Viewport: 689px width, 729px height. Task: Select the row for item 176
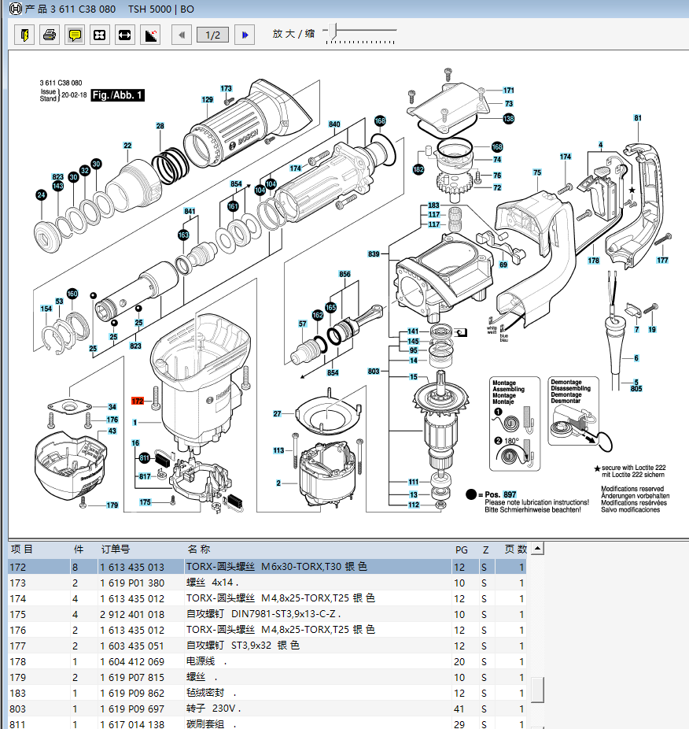pos(267,630)
